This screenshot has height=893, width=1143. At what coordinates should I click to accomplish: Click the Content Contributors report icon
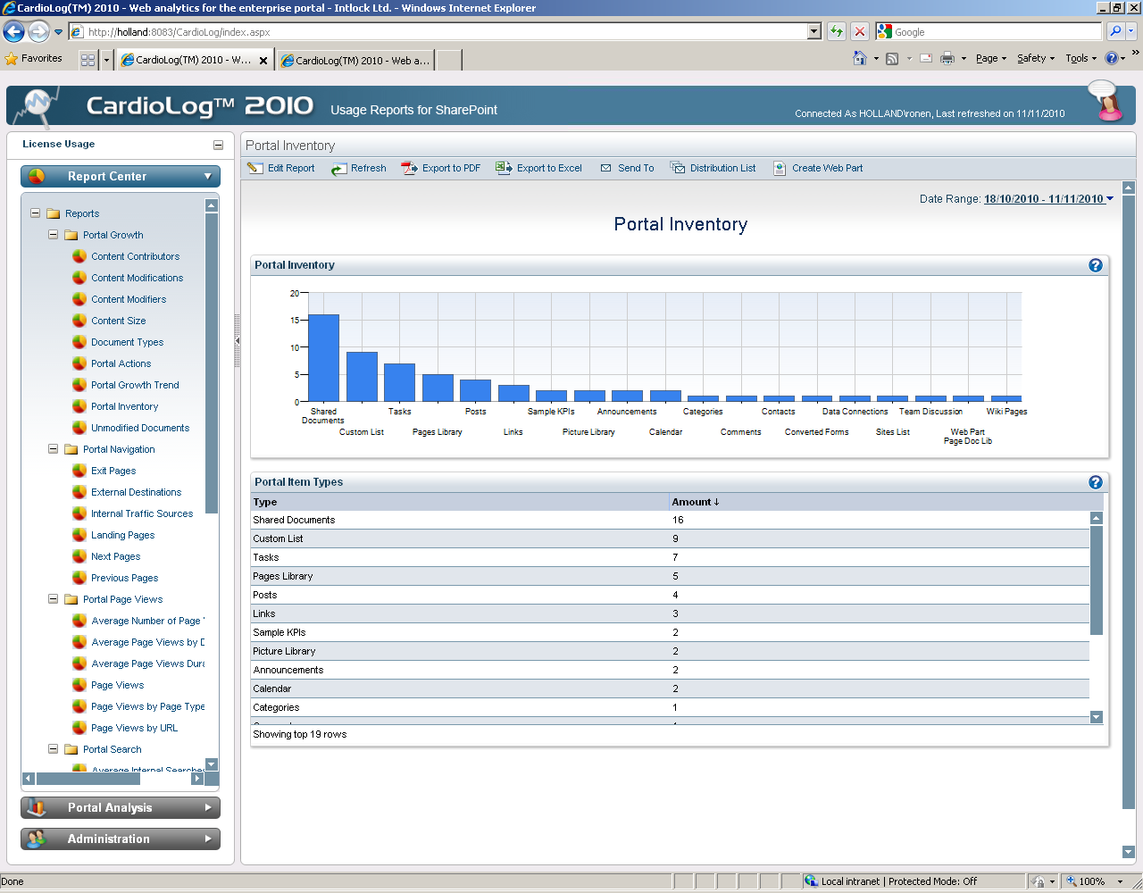[x=79, y=256]
